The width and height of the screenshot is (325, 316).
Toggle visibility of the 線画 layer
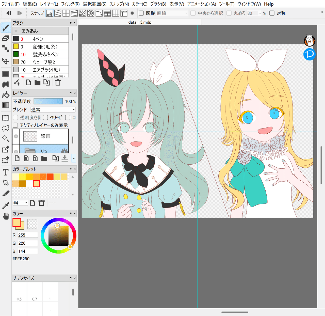pyautogui.click(x=16, y=136)
